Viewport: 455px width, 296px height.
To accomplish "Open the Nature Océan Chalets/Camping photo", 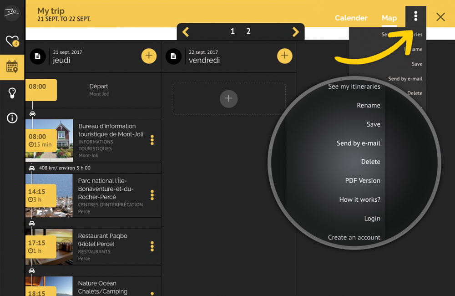I will [49, 286].
